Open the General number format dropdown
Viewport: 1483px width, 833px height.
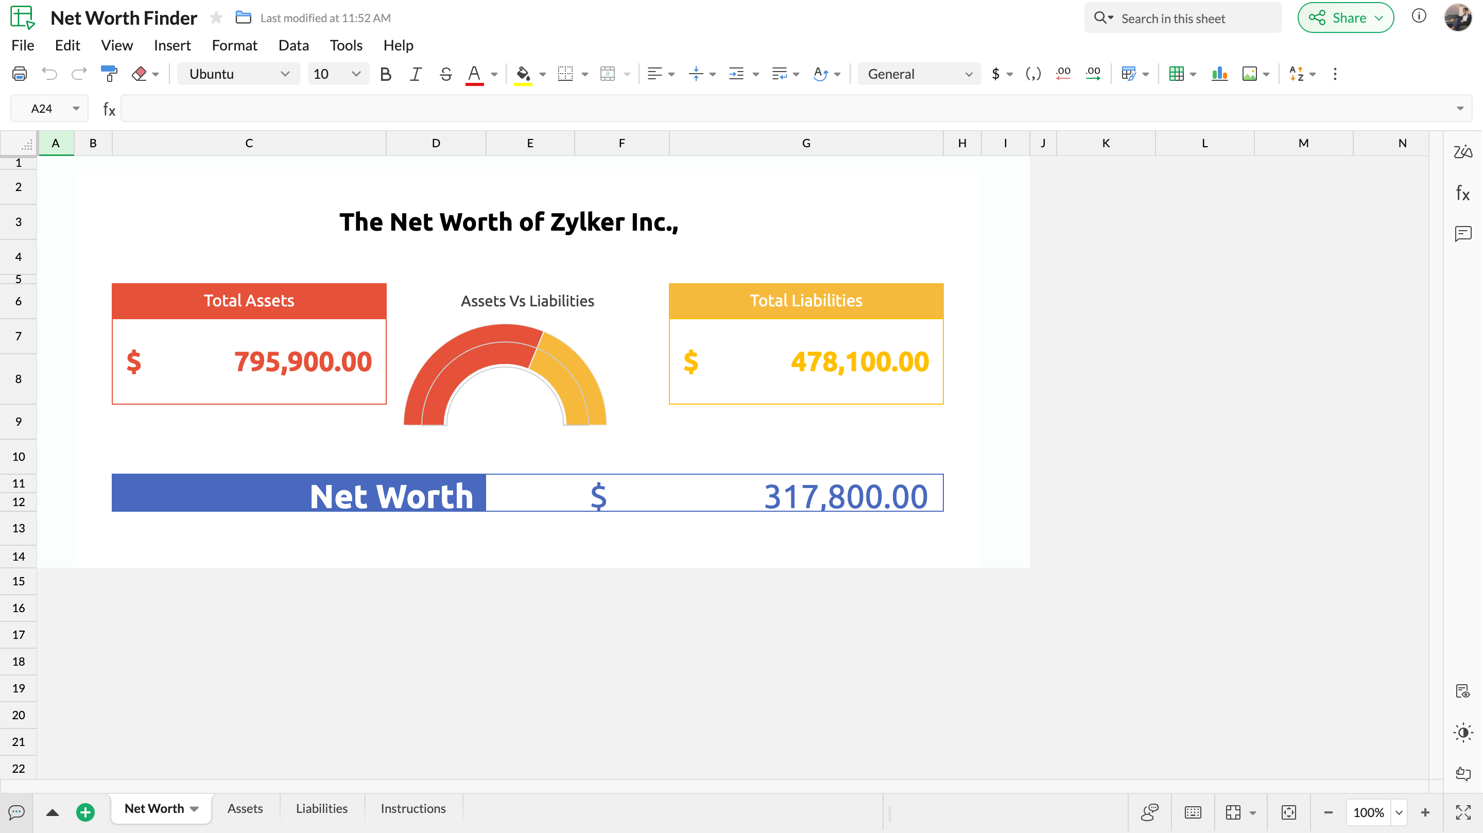918,74
